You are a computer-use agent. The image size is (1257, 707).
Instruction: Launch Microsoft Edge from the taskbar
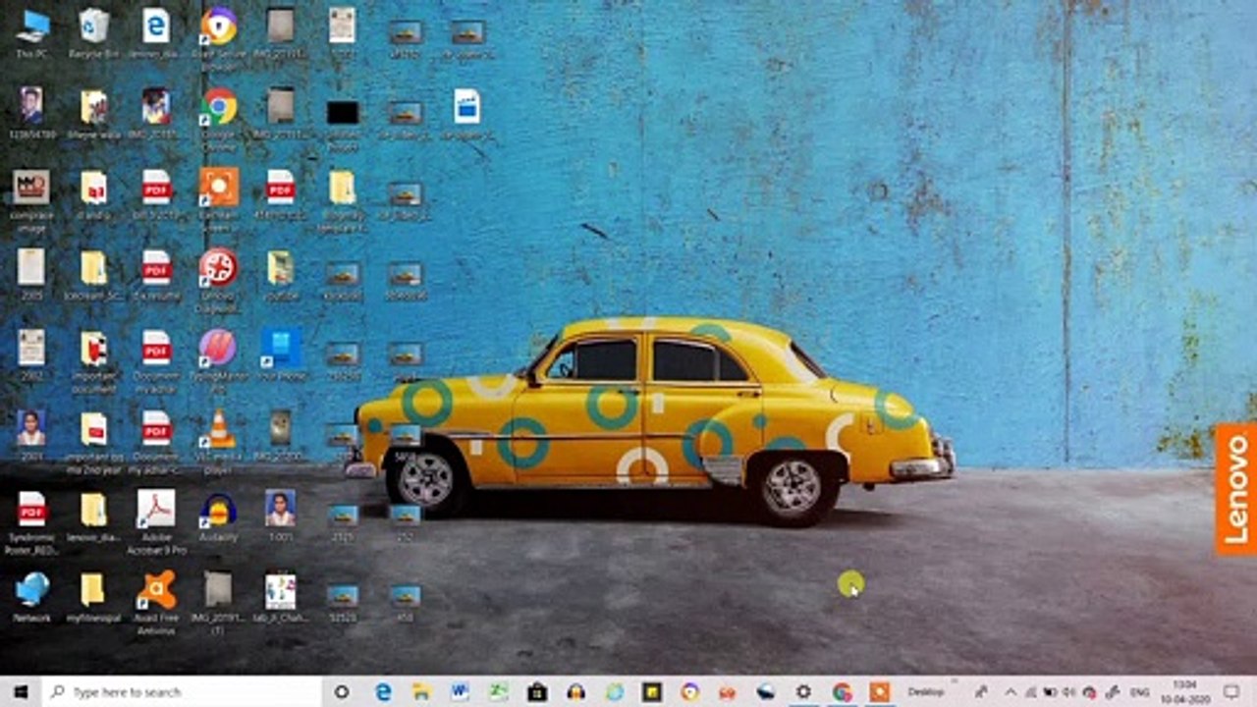(x=384, y=691)
